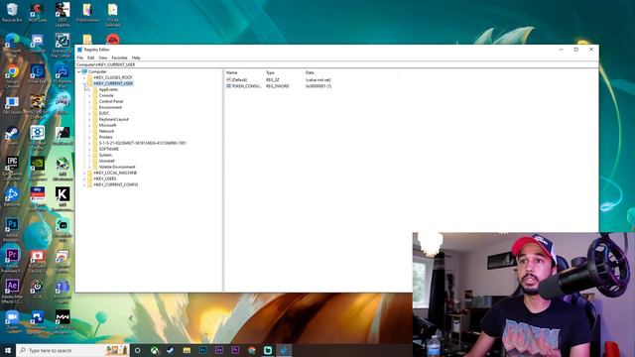Click the Epic Games Launcher desktop icon
Image resolution: width=635 pixels, height=357 pixels.
[12, 168]
